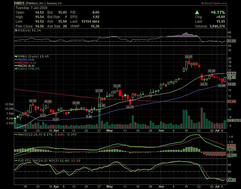
Task: Click the 9.07 price low marker
Action: pyautogui.click(x=56, y=119)
